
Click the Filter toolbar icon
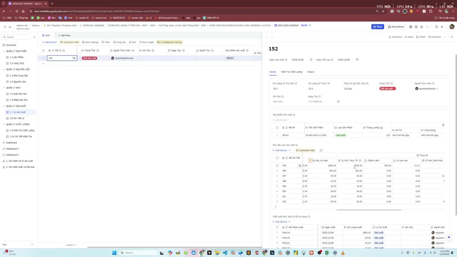(106, 42)
